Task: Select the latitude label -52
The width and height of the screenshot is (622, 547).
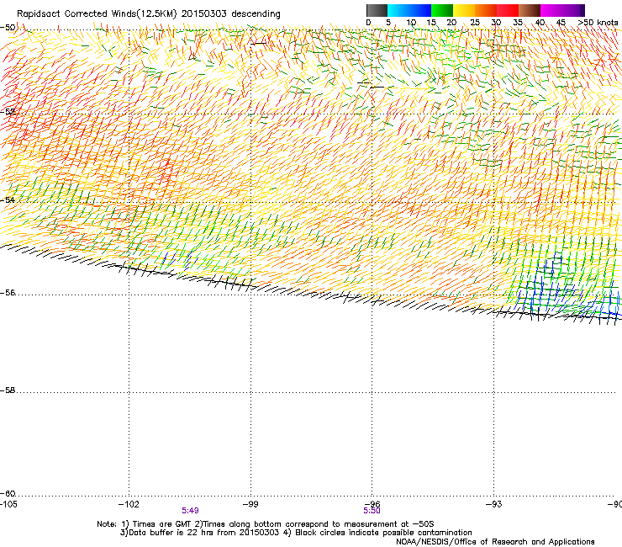Action: pos(8,112)
